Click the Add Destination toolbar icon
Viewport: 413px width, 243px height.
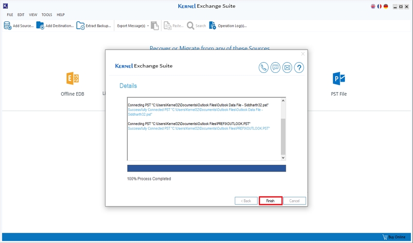pos(40,26)
